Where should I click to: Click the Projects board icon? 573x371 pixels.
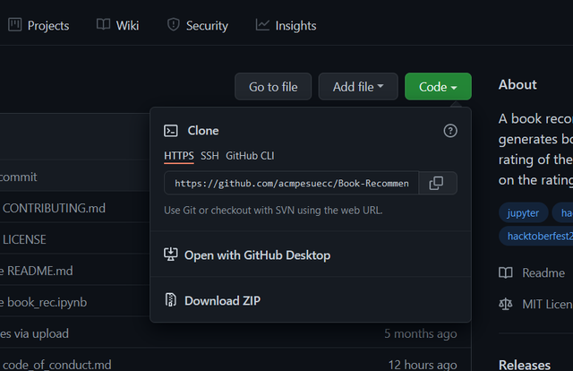(x=14, y=25)
